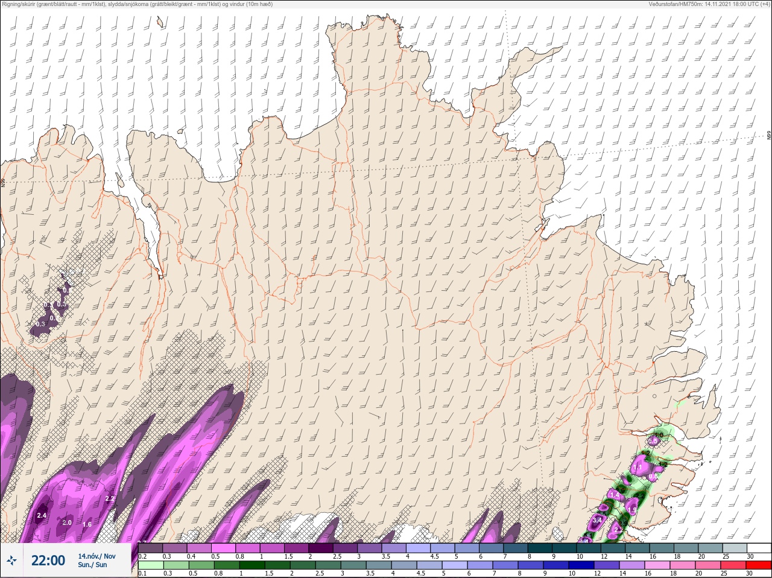Click the dark purple 2 swatch in upper legend
The height and width of the screenshot is (578, 772).
point(321,548)
